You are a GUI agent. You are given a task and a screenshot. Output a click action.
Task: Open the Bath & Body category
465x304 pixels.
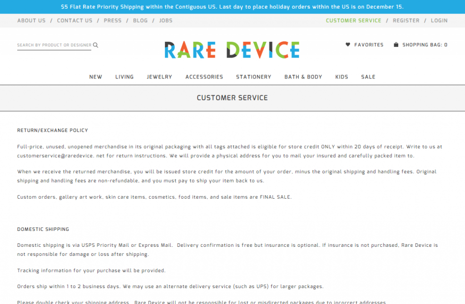pos(303,77)
